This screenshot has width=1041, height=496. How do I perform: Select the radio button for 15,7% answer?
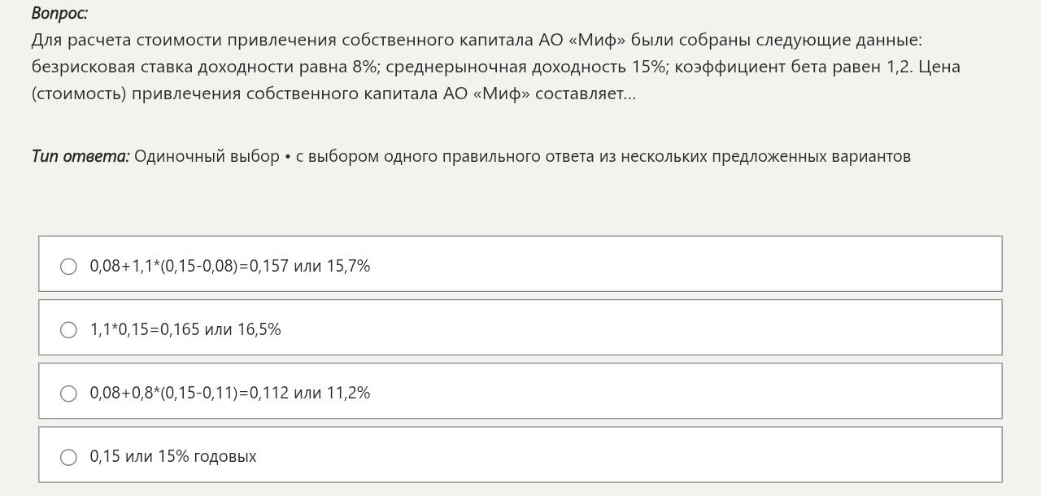click(69, 267)
